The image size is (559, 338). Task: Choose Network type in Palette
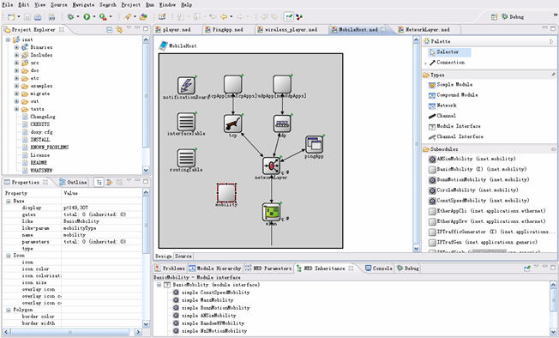tap(442, 106)
